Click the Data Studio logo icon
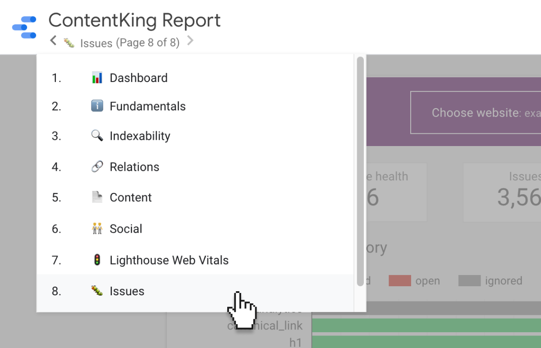Viewport: 541px width, 348px height. (24, 27)
